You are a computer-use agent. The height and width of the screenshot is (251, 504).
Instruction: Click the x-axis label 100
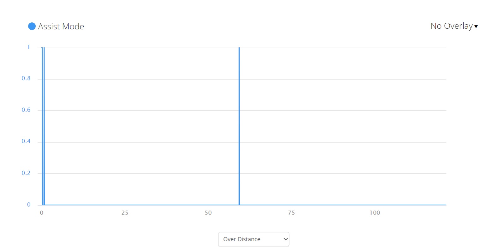[375, 213]
